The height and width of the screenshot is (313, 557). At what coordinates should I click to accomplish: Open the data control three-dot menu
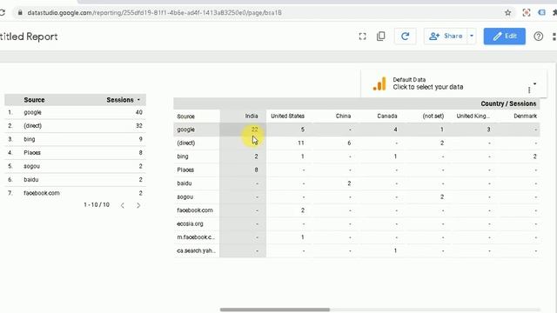point(529,90)
